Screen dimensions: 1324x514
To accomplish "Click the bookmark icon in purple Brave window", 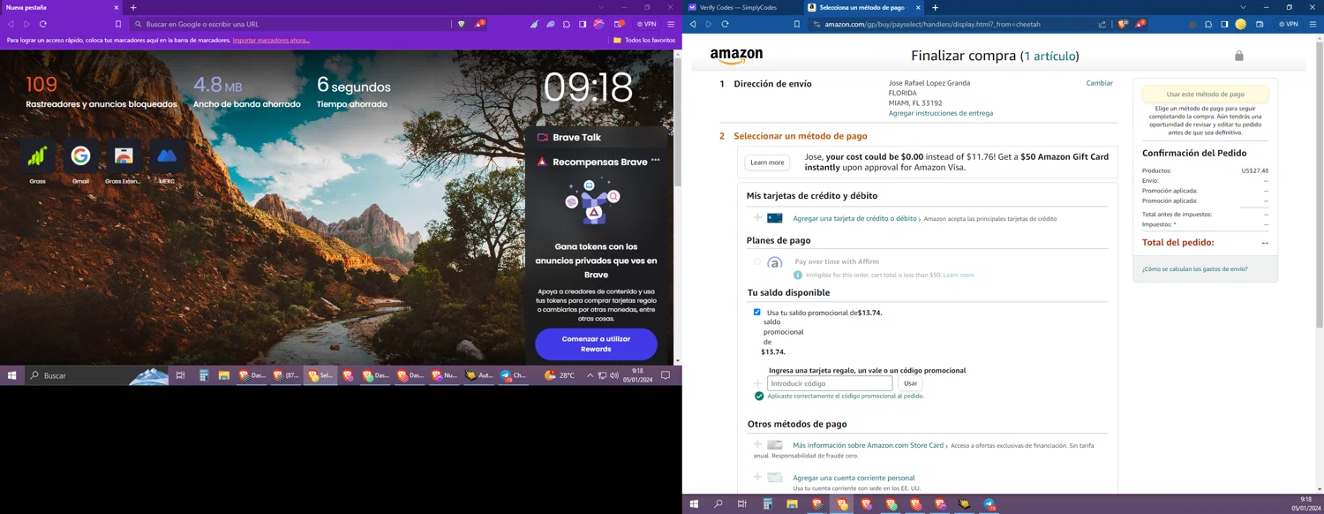I will click(x=118, y=24).
